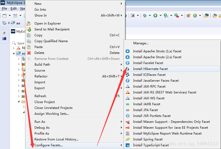The image size is (221, 149).
Task: Open the New wizard dropdown arrow
Action: point(10,15)
